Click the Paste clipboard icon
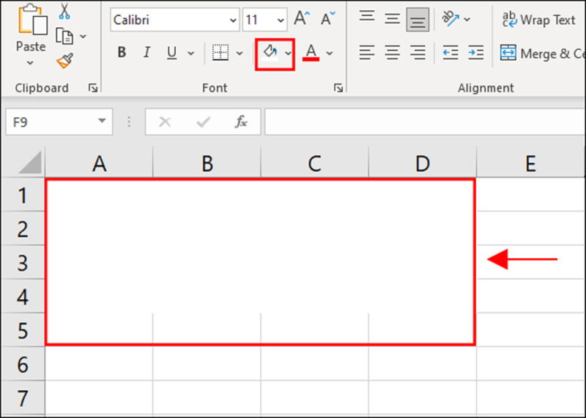 click(31, 19)
